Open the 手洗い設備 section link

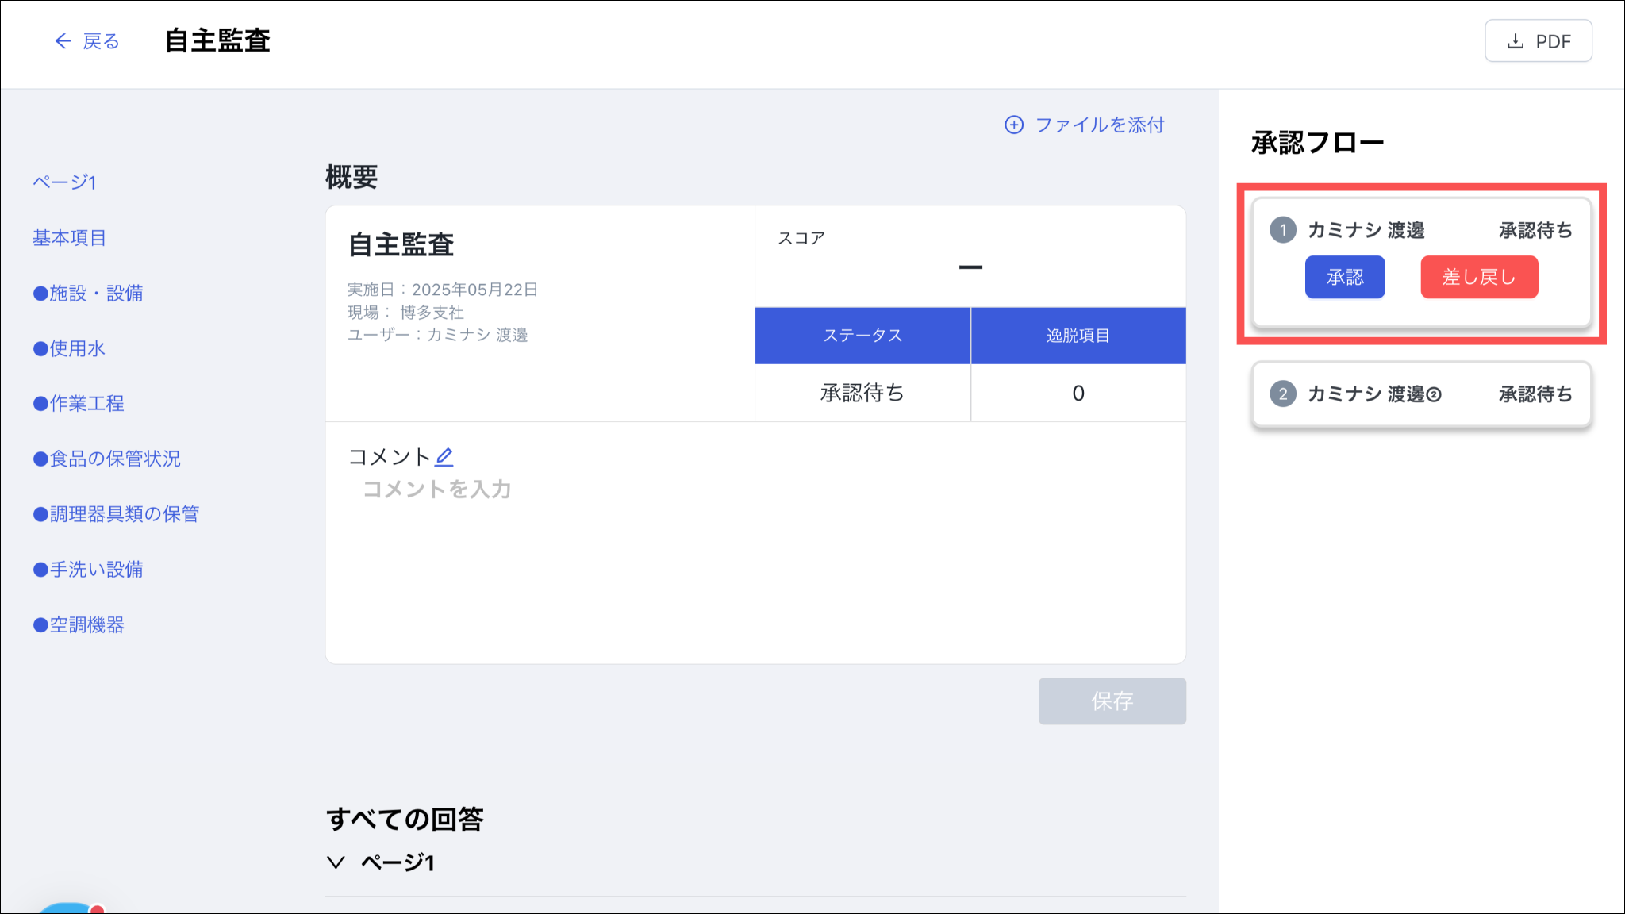[88, 570]
